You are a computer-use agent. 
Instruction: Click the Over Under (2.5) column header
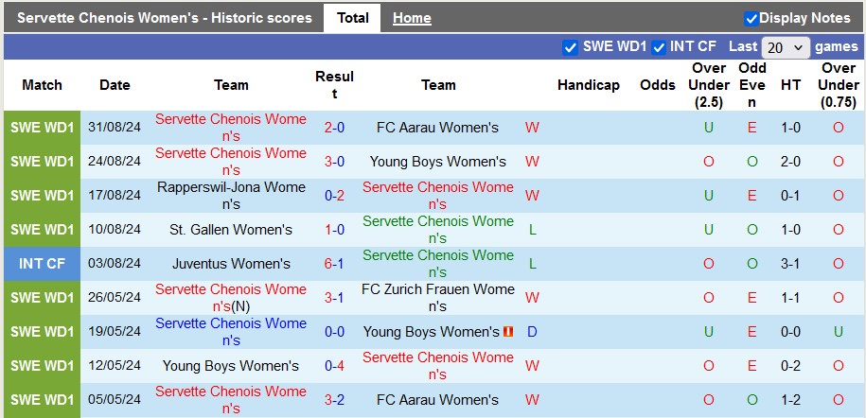(x=708, y=85)
